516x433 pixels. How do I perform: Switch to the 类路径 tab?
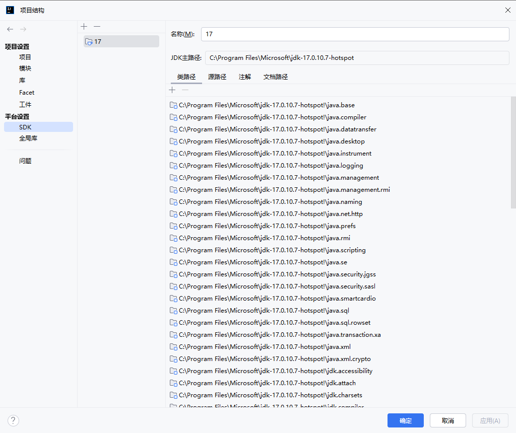186,77
